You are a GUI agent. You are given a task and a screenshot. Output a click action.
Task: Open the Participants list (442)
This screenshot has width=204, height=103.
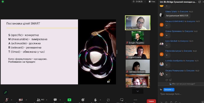pos(40,100)
